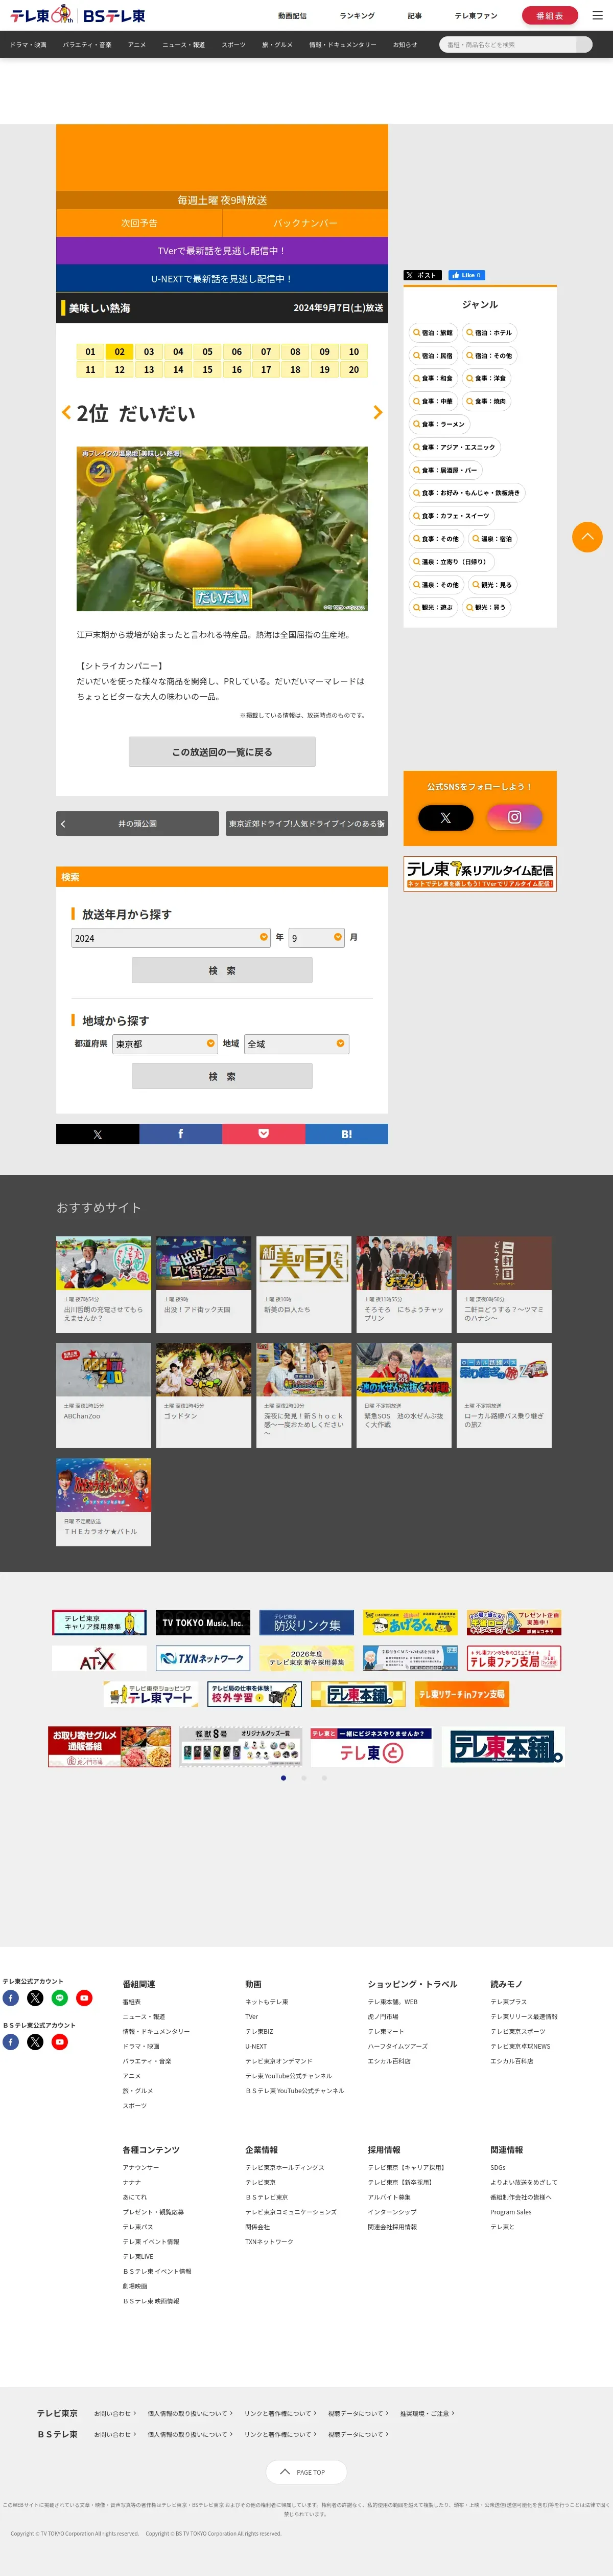Select 旅・グルメ category in nav bar
613x2576 pixels.
point(276,45)
